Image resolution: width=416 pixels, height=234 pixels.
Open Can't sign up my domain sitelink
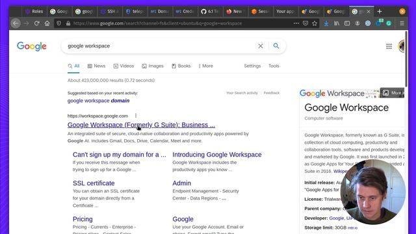pyautogui.click(x=120, y=155)
